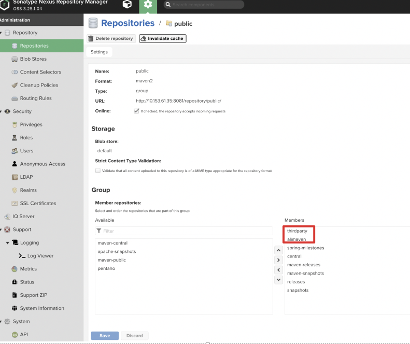Collapse the Logging subtree arrow
Screen dimensions: 410x344
click(8, 243)
